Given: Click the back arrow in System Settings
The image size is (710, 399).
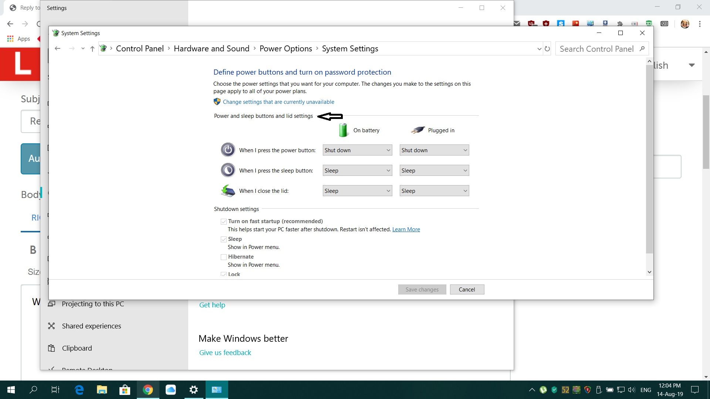Looking at the screenshot, I should (x=58, y=48).
